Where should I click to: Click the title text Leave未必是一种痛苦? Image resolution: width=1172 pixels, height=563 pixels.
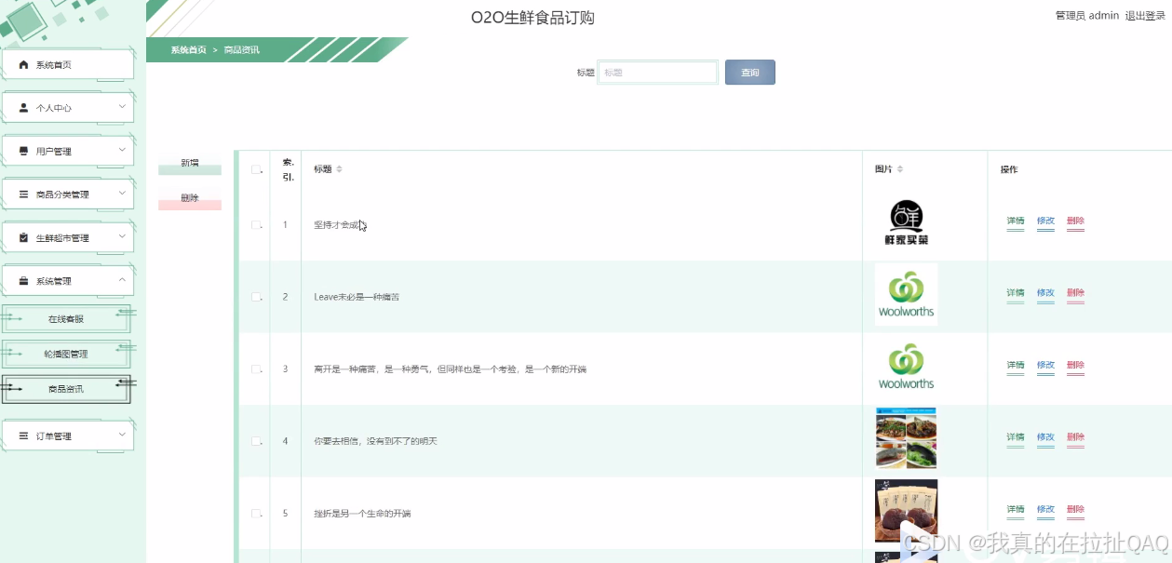[x=357, y=297]
